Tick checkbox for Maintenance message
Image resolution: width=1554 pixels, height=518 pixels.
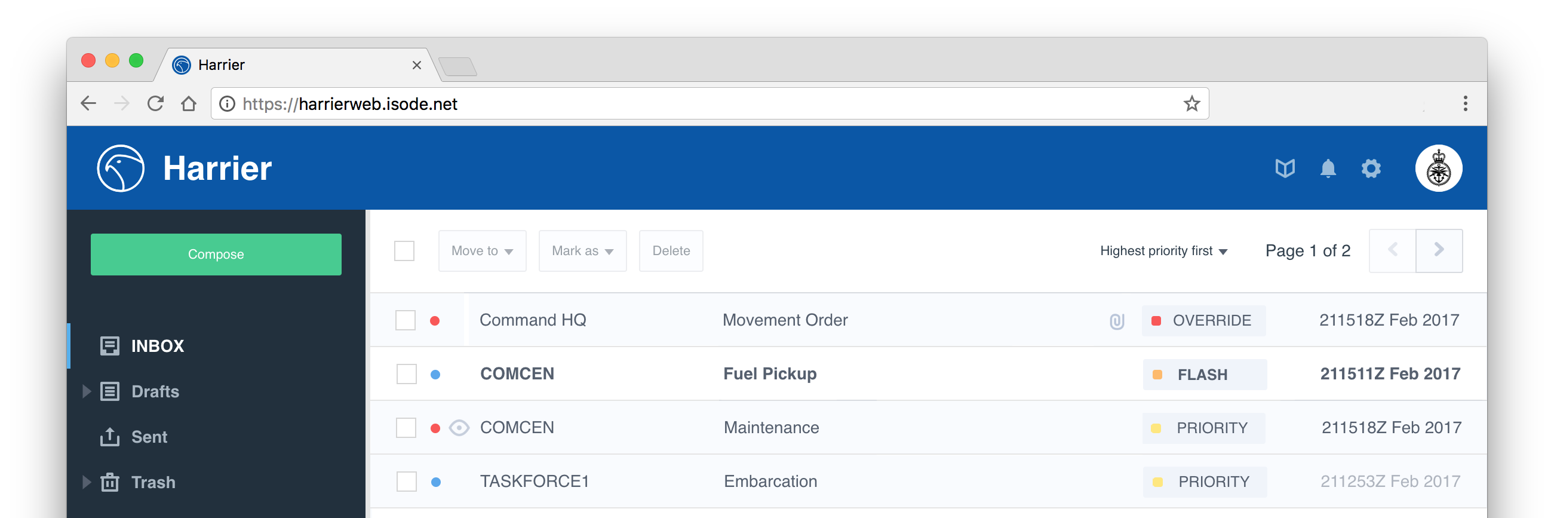coord(406,427)
